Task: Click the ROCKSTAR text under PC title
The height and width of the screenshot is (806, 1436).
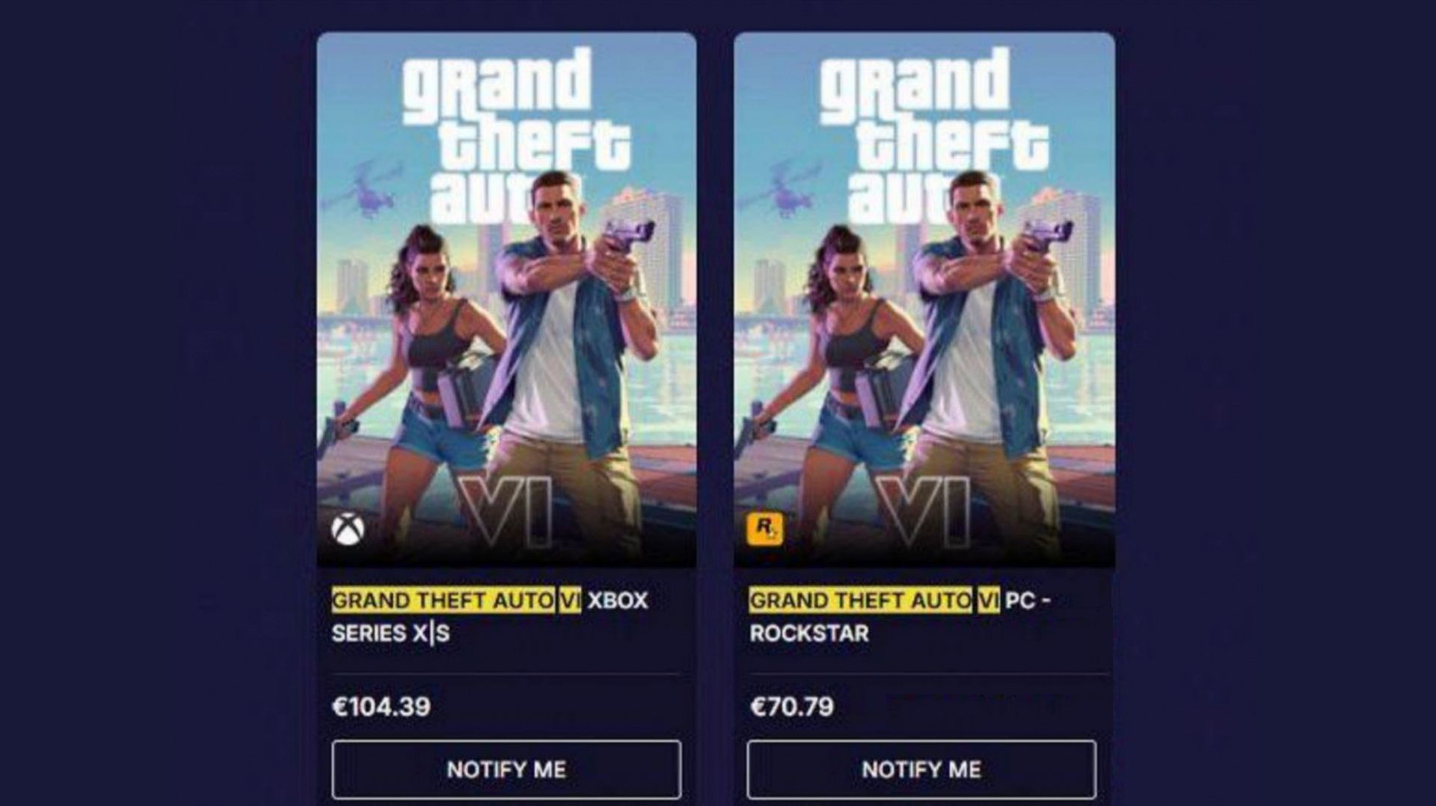Action: pyautogui.click(x=809, y=633)
